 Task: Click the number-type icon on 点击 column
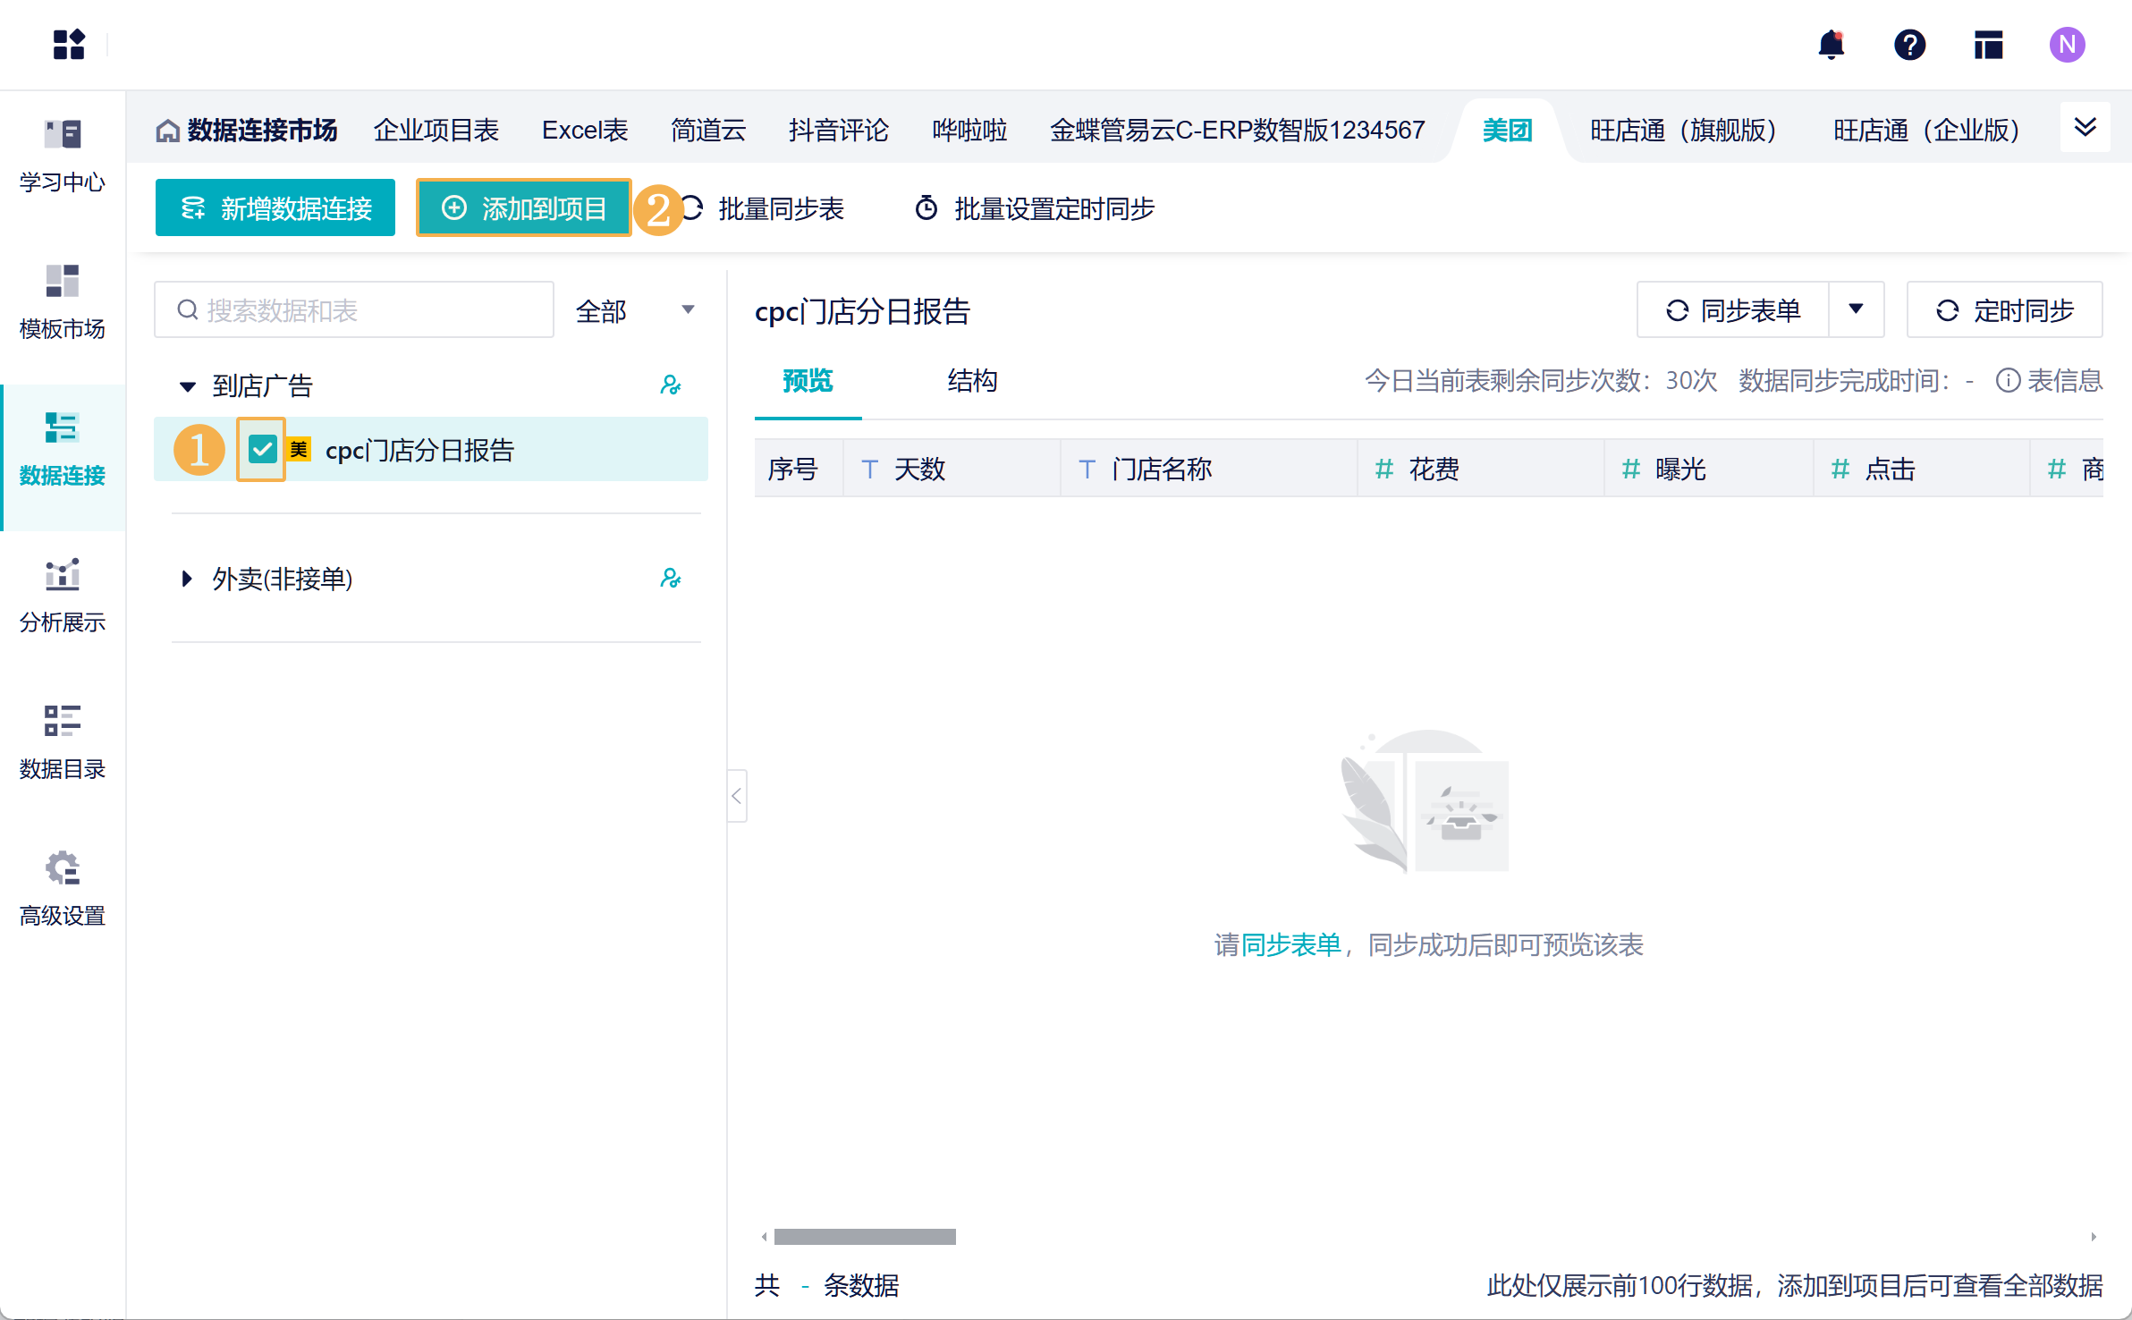coord(1840,469)
